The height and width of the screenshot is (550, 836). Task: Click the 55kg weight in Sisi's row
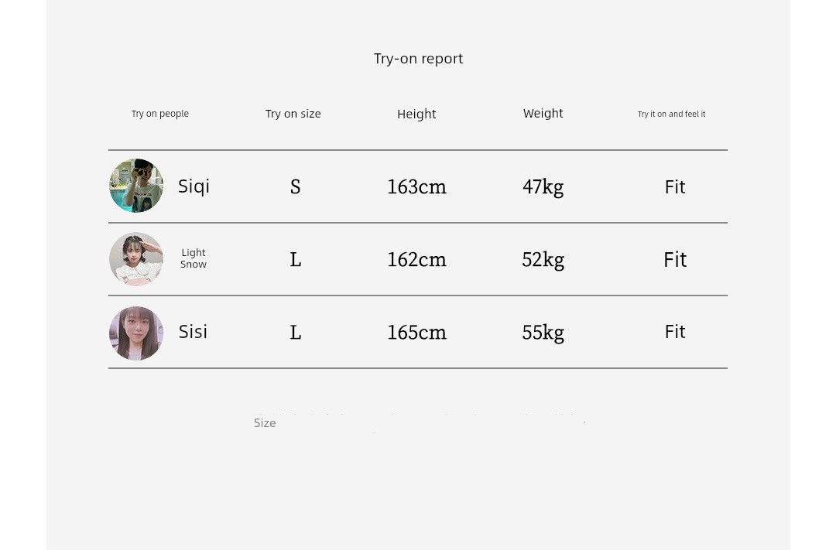[x=543, y=333]
